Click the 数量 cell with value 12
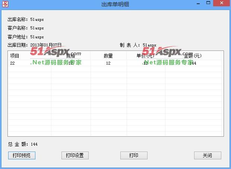This screenshot has width=231, height=169. tap(108, 63)
